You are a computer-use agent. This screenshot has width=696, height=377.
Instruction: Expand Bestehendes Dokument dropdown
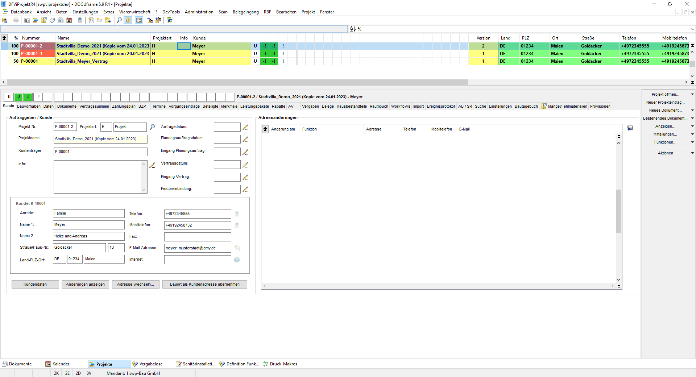[x=692, y=118]
